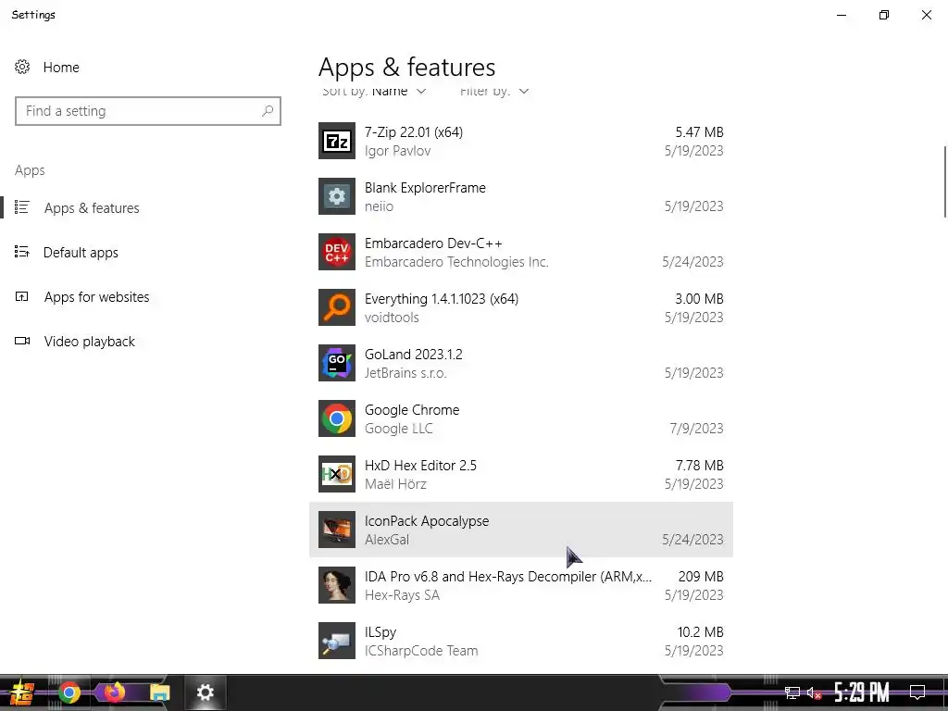
Task: Click the publisher name ICSharpCode Team
Action: tap(421, 651)
